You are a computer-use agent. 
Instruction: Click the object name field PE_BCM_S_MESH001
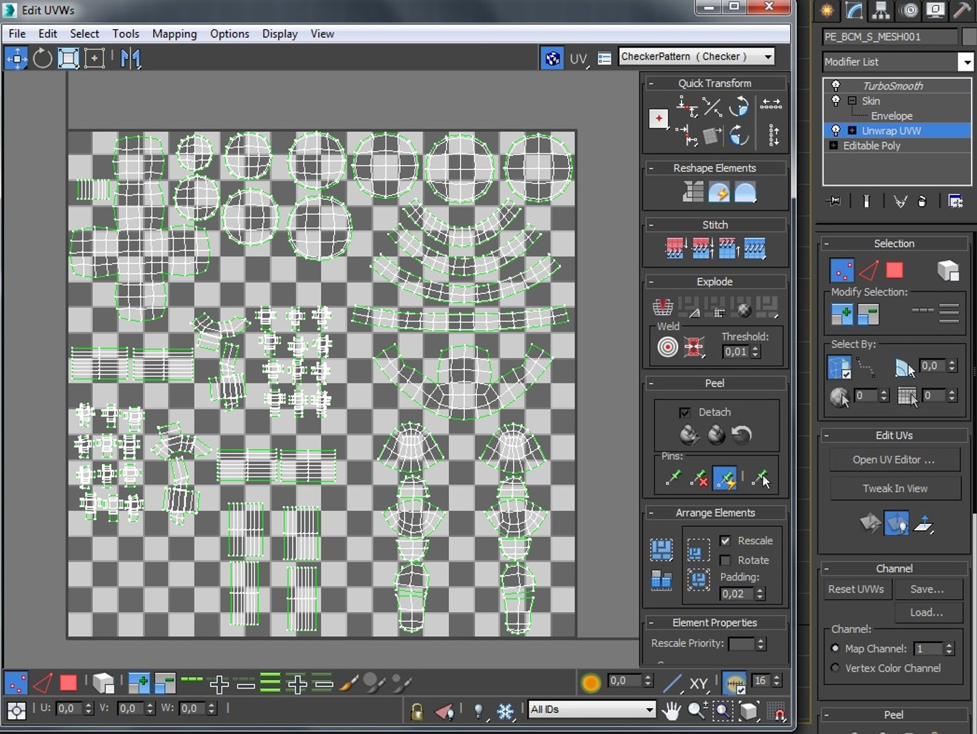click(889, 37)
